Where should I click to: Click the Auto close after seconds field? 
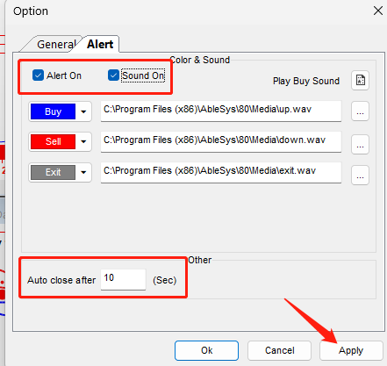point(123,279)
